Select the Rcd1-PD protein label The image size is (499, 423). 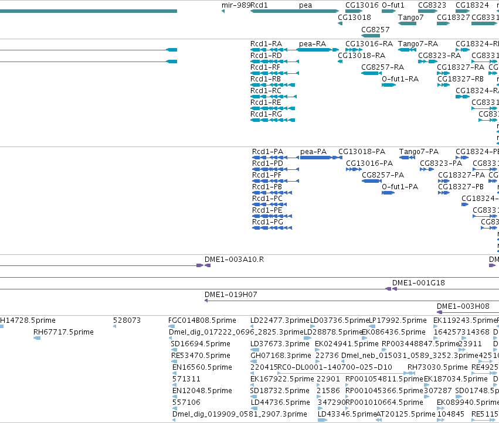click(267, 163)
